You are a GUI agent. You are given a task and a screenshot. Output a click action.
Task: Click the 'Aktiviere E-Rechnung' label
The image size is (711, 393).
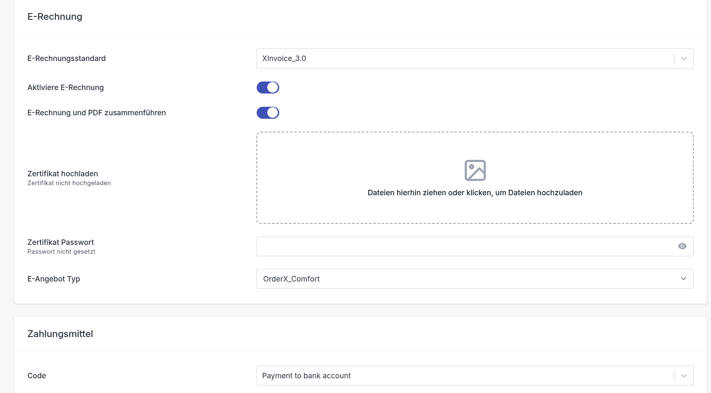pos(66,88)
